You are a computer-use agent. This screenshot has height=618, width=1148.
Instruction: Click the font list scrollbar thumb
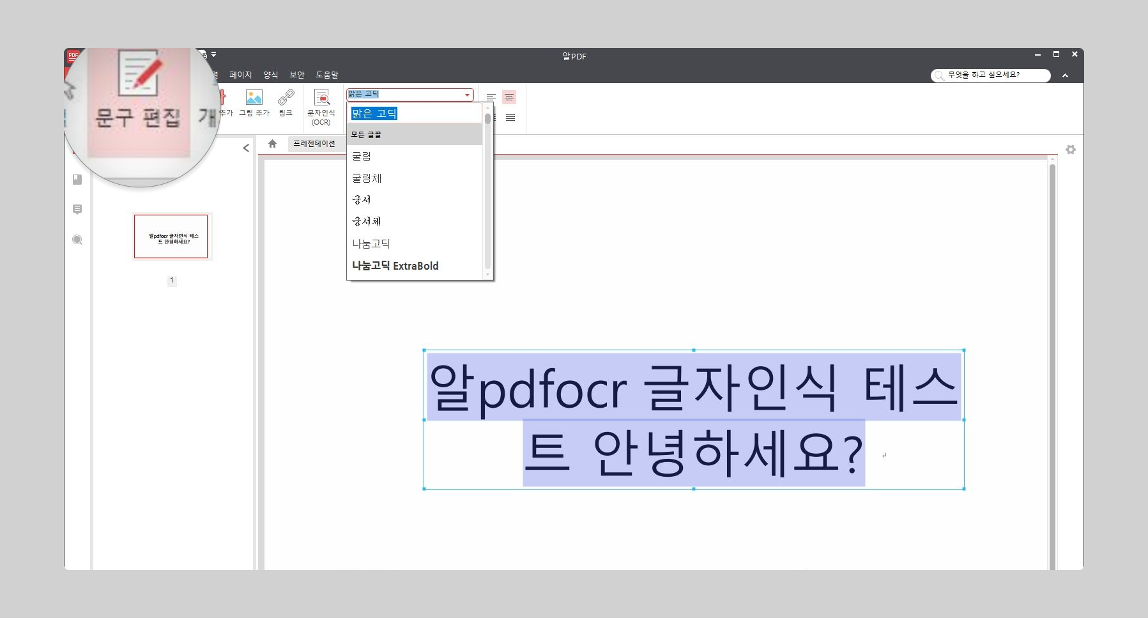pos(488,119)
